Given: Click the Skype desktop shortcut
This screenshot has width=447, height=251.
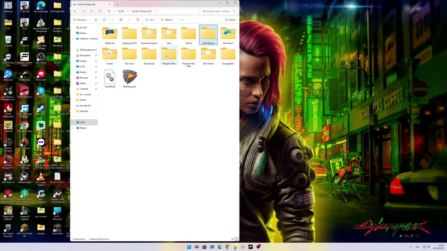Looking at the screenshot, I should tap(41, 92).
